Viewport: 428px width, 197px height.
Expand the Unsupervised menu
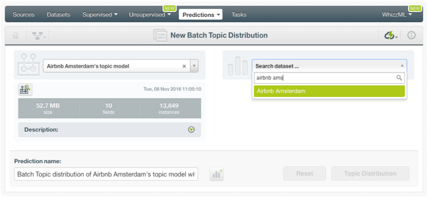[150, 14]
